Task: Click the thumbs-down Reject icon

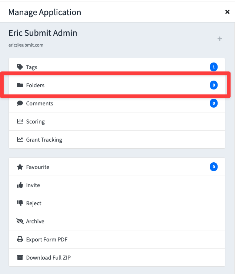Action: click(20, 203)
